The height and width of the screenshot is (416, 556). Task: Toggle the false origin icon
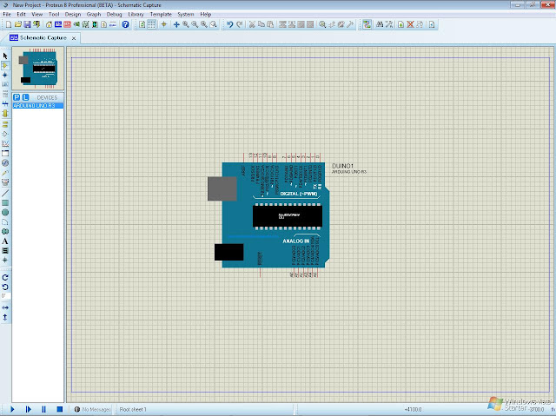[164, 24]
